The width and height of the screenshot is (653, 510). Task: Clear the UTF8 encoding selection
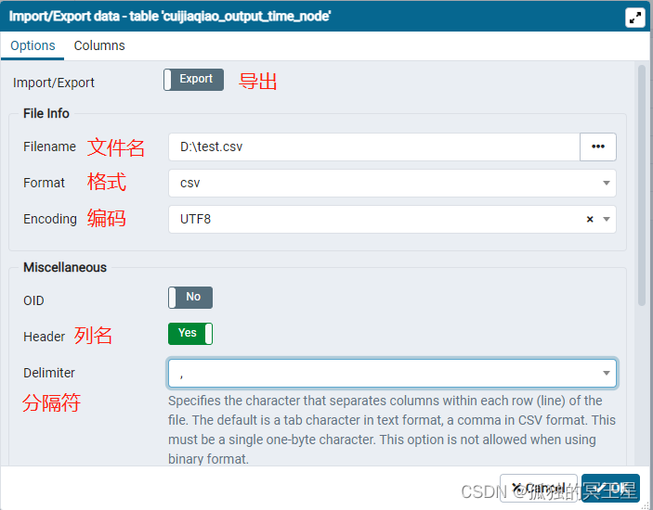[x=590, y=220]
